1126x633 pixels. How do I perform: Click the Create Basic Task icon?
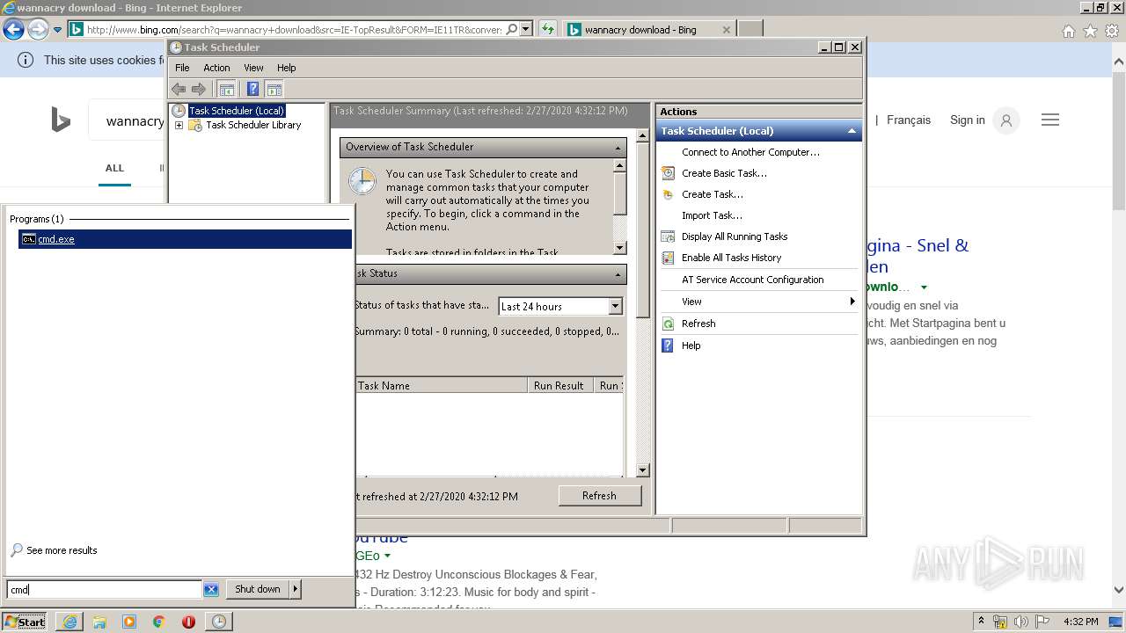(x=669, y=173)
